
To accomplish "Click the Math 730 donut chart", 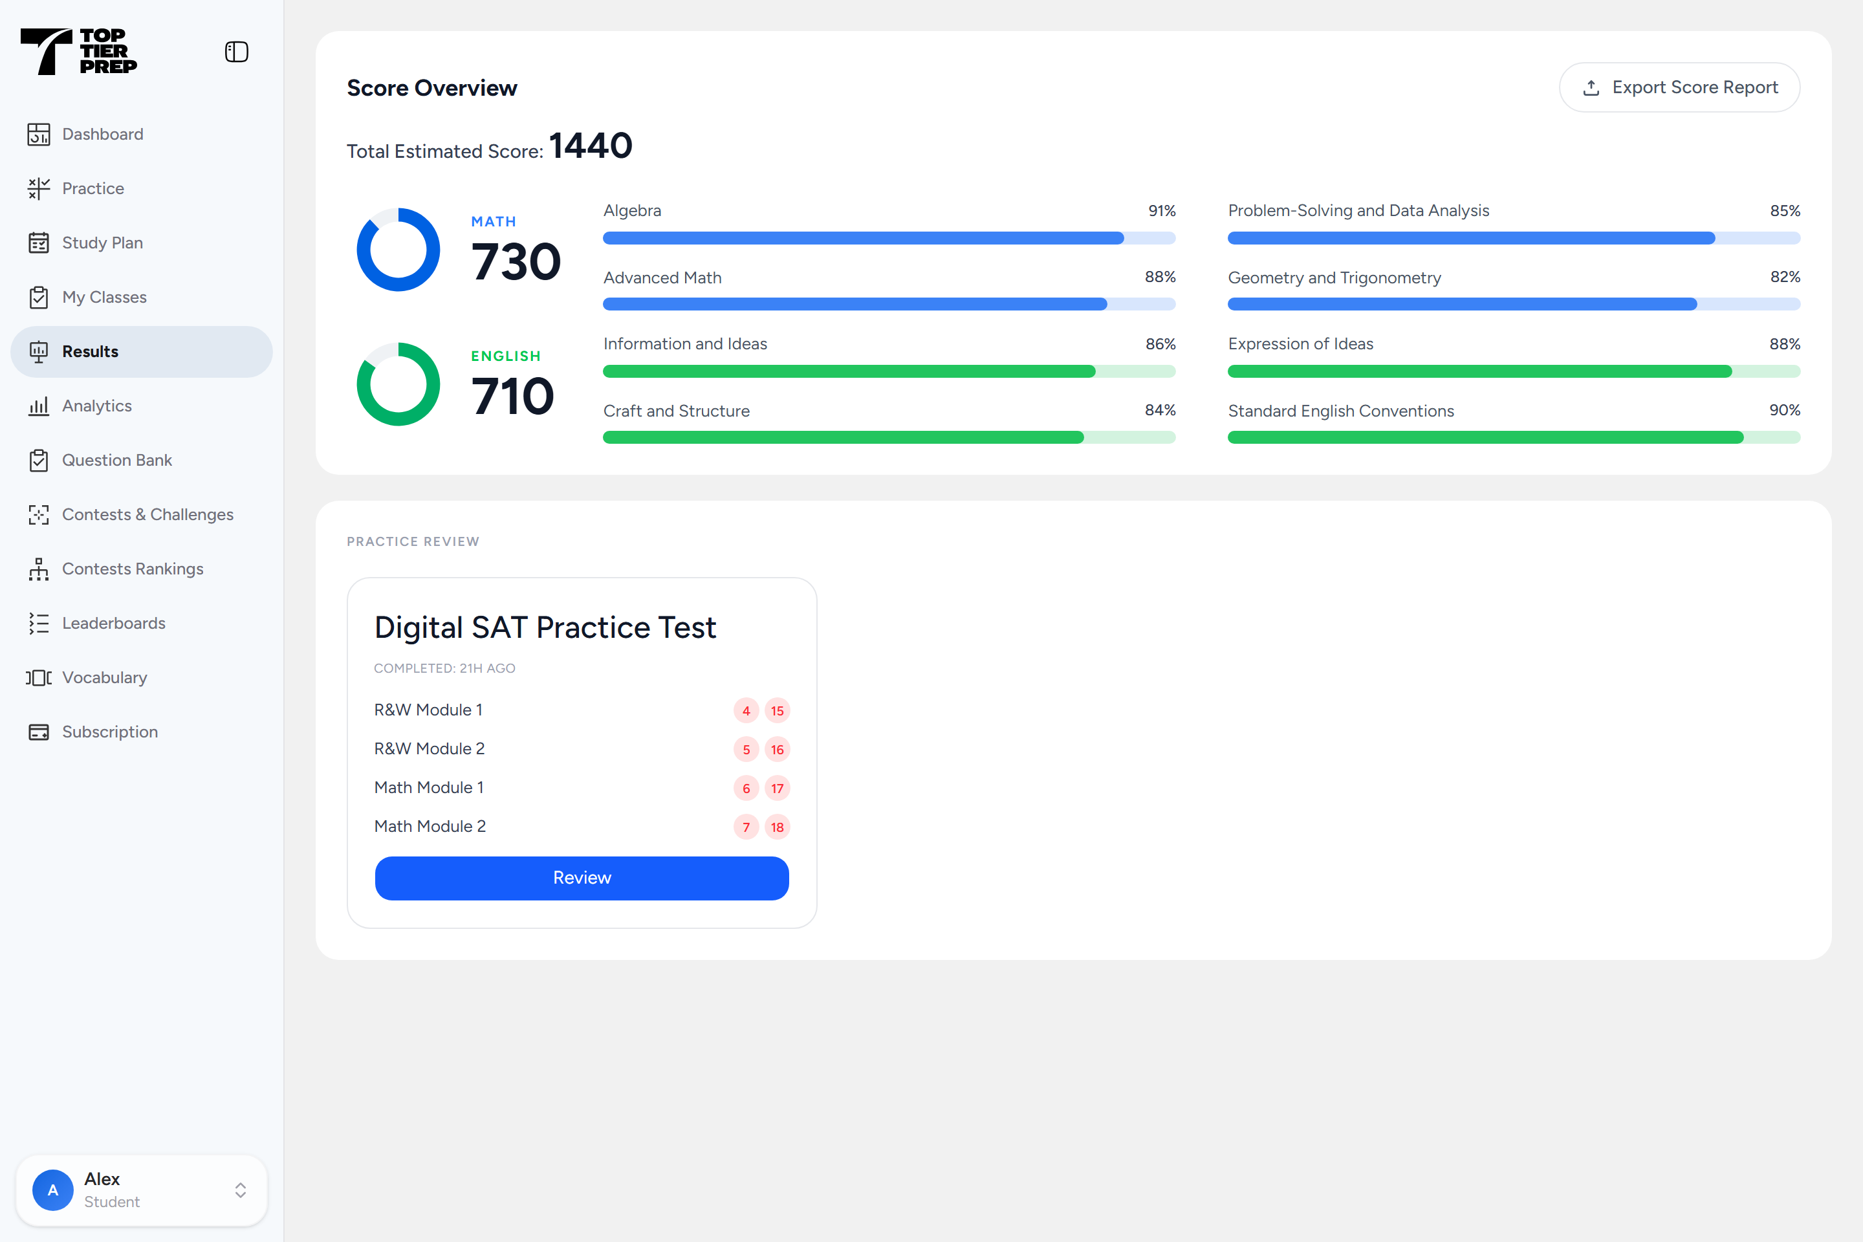I will [398, 250].
